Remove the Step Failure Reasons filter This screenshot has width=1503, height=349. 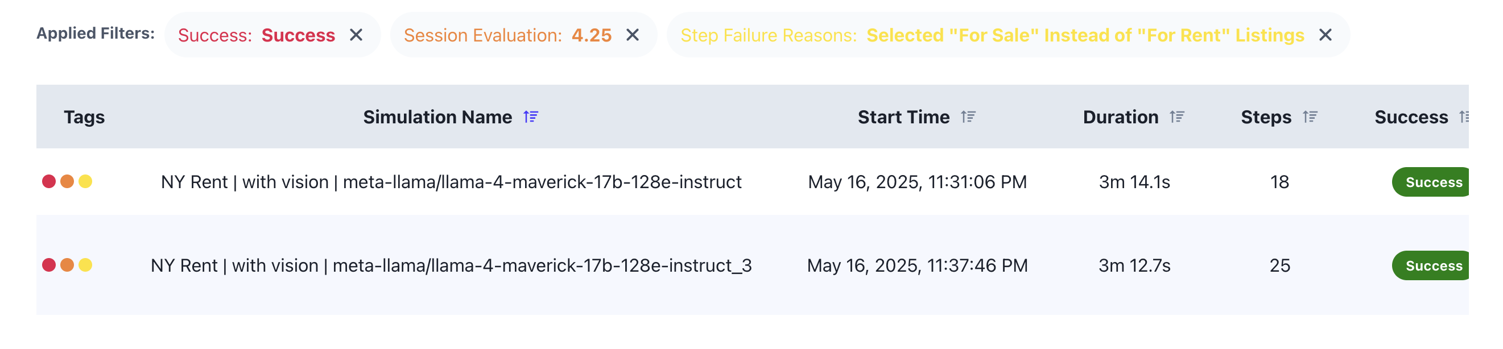point(1325,35)
